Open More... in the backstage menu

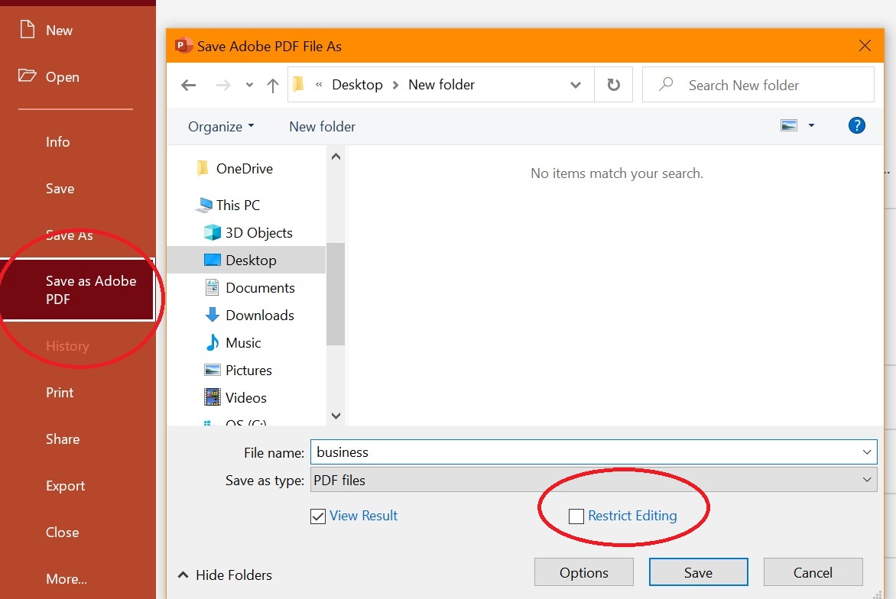(x=67, y=578)
